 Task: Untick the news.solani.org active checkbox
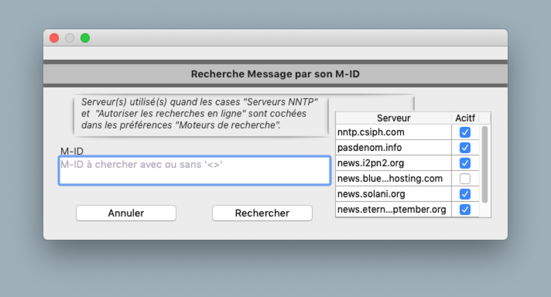coord(465,194)
